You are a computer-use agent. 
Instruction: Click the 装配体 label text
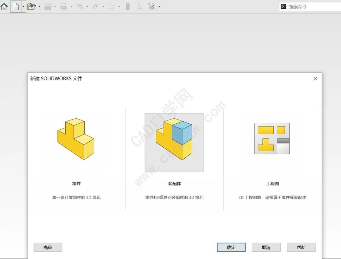click(174, 184)
